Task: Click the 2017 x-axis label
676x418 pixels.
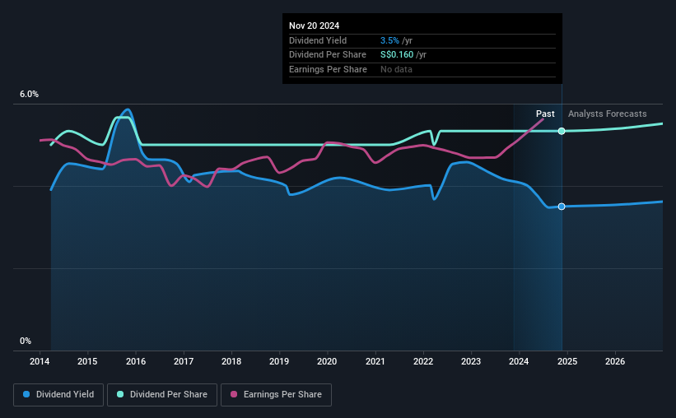Action: click(184, 361)
